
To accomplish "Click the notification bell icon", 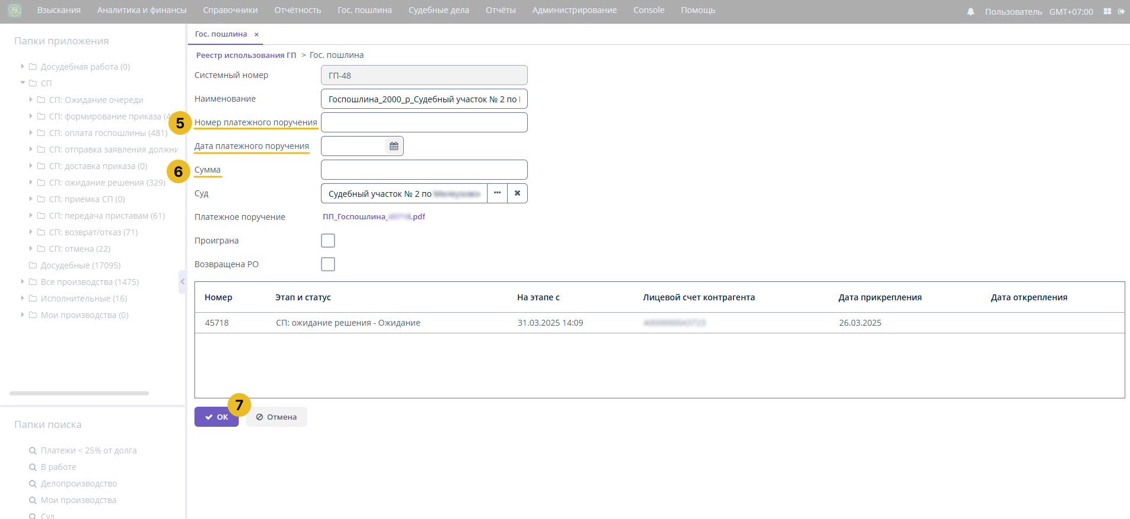I will click(x=970, y=12).
